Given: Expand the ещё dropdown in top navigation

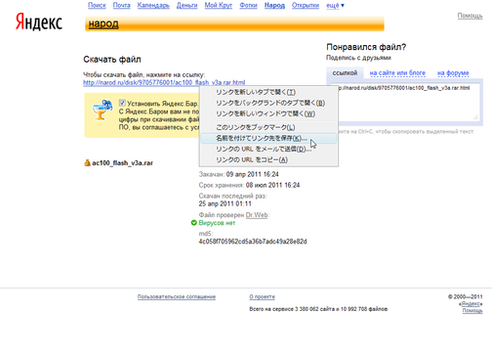Looking at the screenshot, I should pyautogui.click(x=335, y=5).
